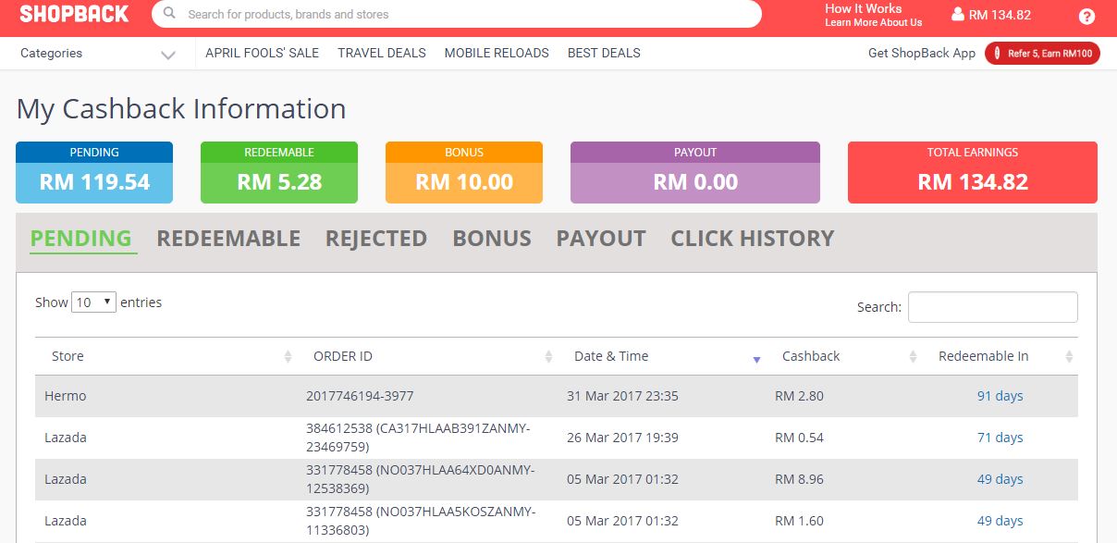This screenshot has width=1117, height=543.
Task: Open the help question mark icon
Action: pos(1086,16)
